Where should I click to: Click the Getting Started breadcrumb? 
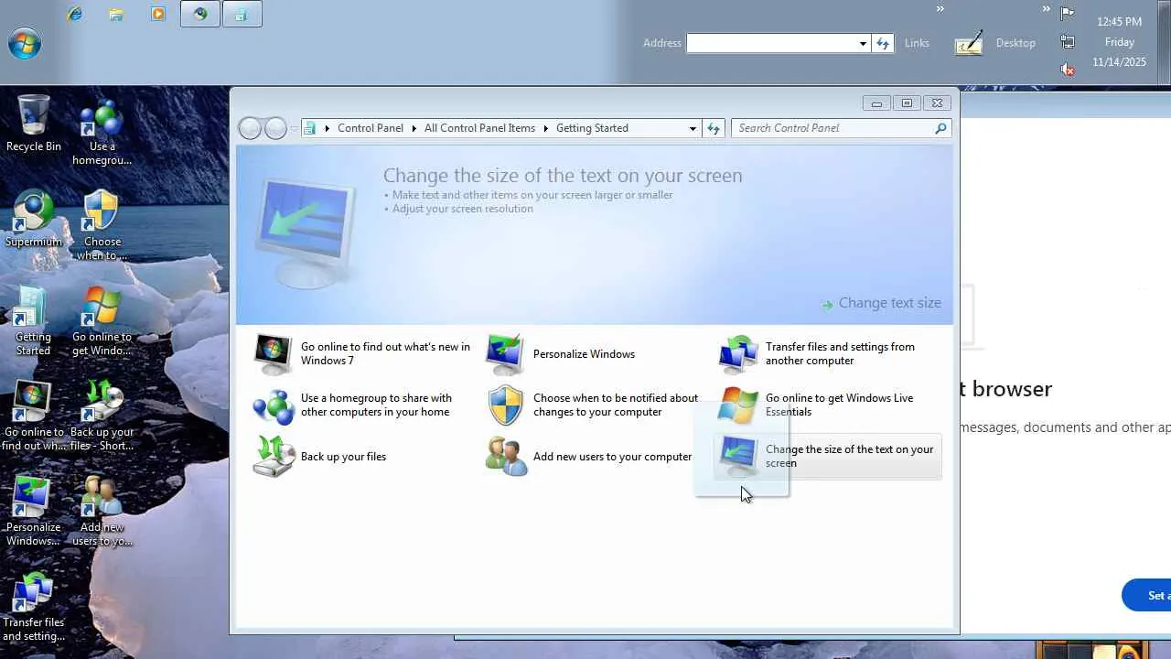592,128
